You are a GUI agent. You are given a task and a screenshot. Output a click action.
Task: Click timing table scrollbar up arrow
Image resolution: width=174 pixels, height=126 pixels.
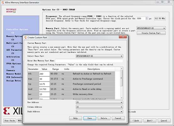click(122, 69)
